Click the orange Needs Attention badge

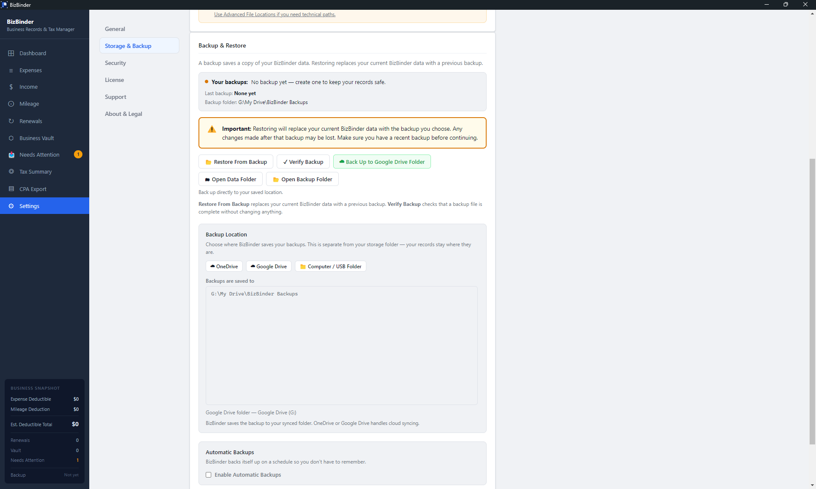[x=78, y=155]
